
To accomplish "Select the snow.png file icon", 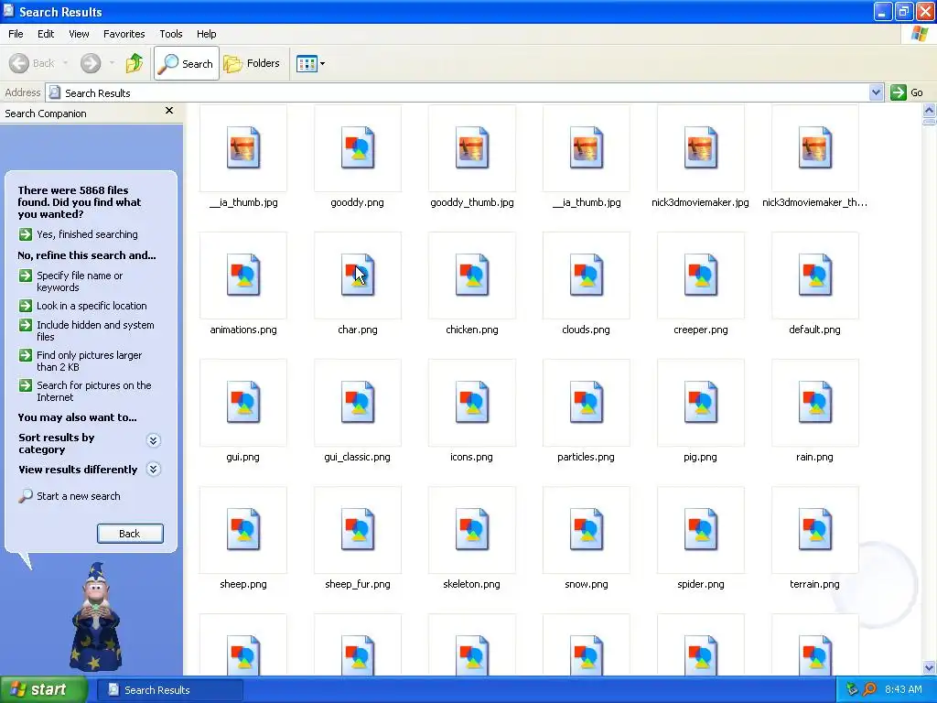I will (587, 530).
